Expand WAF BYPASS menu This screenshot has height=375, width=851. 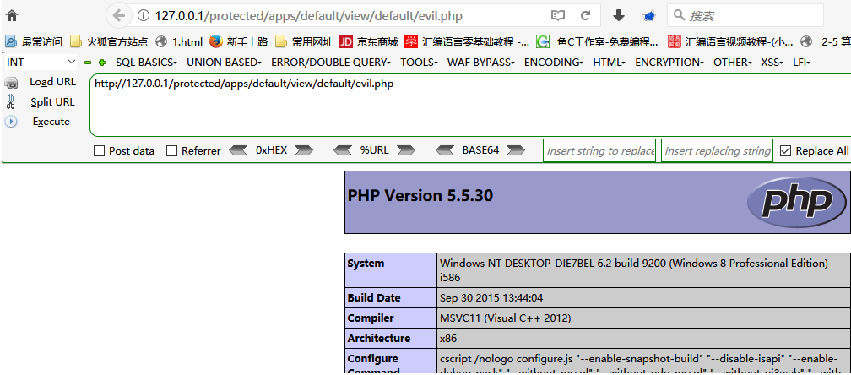point(481,62)
